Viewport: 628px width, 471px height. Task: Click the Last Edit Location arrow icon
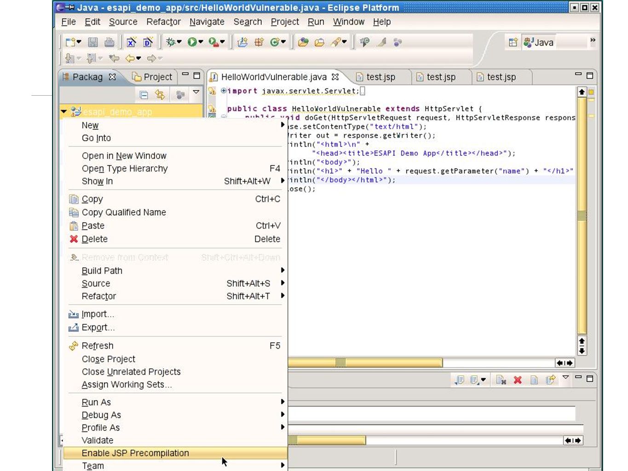point(114,58)
